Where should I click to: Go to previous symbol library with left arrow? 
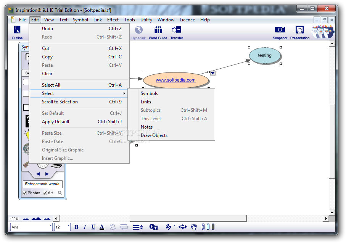click(x=38, y=174)
